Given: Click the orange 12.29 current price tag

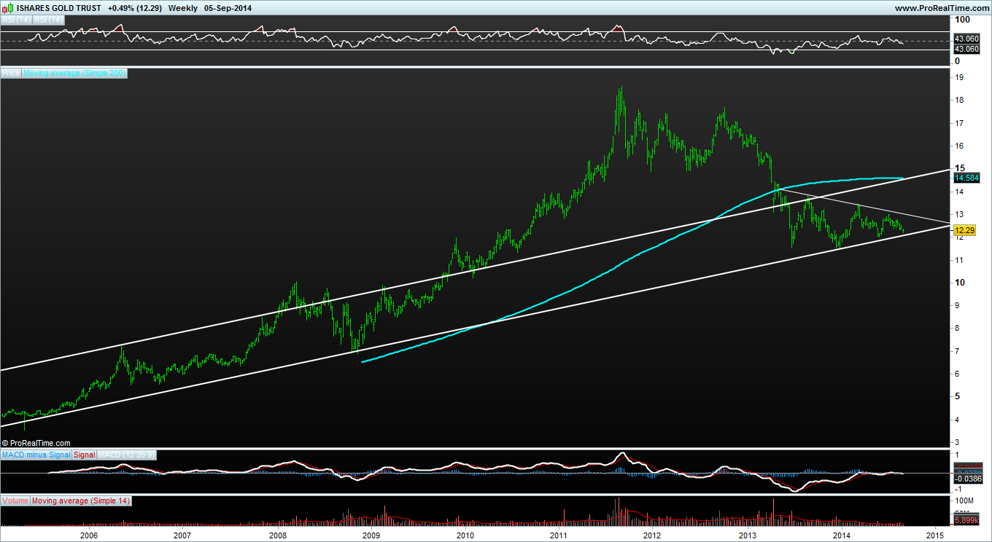Looking at the screenshot, I should click(964, 230).
